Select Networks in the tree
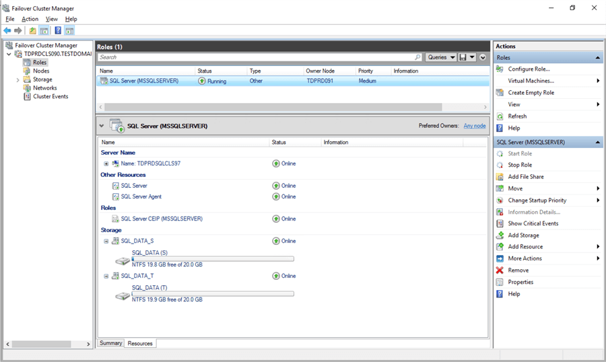This screenshot has width=606, height=362. 45,88
